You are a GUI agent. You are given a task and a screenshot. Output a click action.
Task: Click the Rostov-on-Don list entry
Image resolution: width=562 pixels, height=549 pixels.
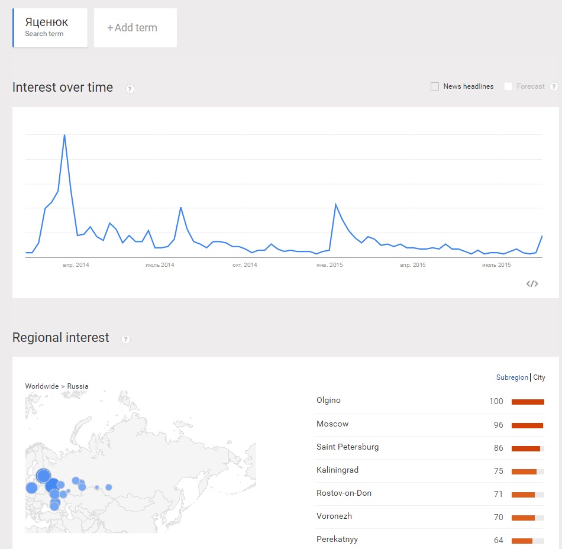[x=344, y=493]
